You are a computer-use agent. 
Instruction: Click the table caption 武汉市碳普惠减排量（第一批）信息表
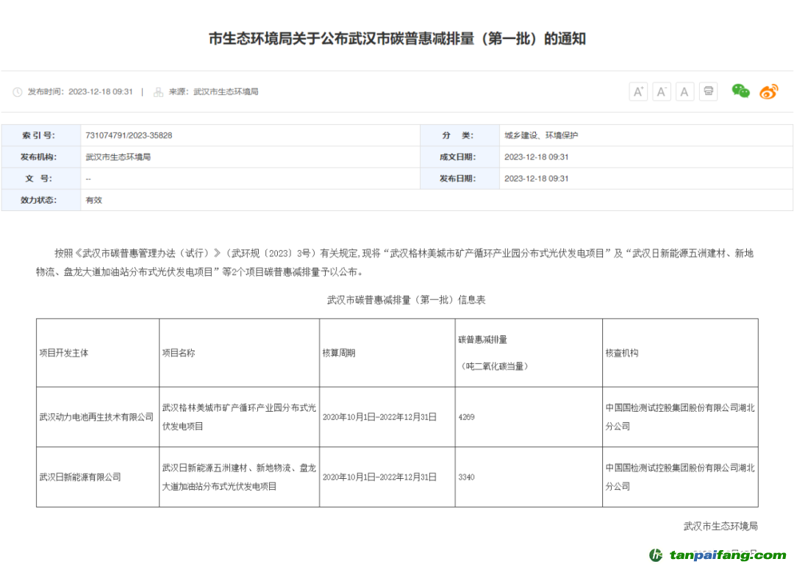point(406,300)
